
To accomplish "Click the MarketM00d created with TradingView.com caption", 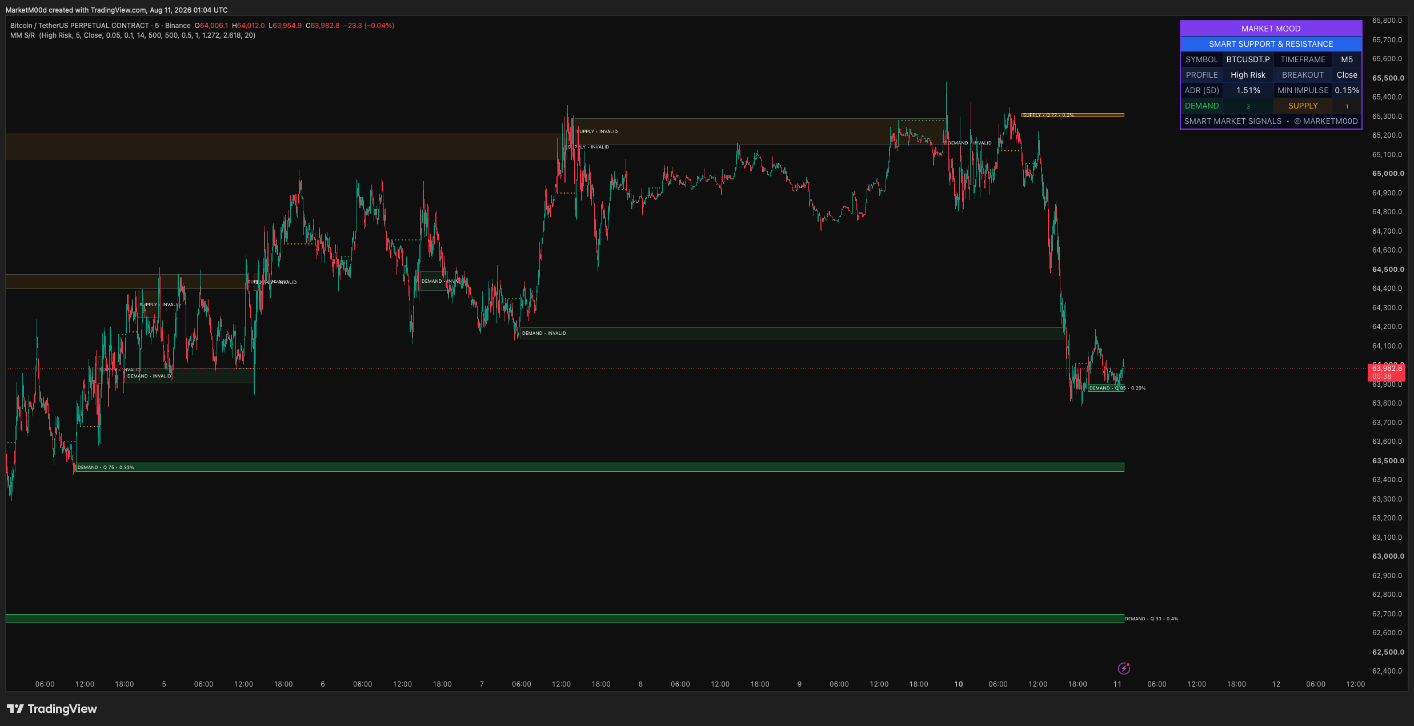I will click(x=117, y=10).
